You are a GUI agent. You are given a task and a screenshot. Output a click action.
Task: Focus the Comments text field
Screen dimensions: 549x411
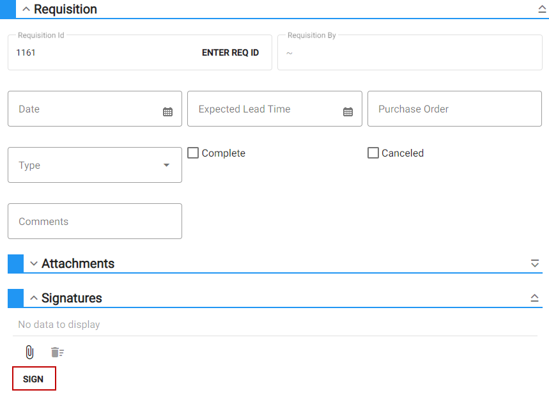tap(95, 221)
